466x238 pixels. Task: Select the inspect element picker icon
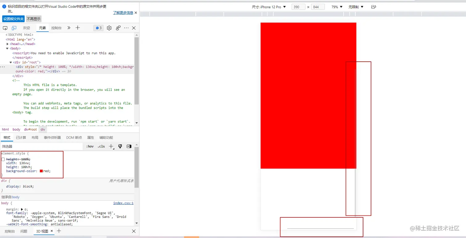[5, 28]
